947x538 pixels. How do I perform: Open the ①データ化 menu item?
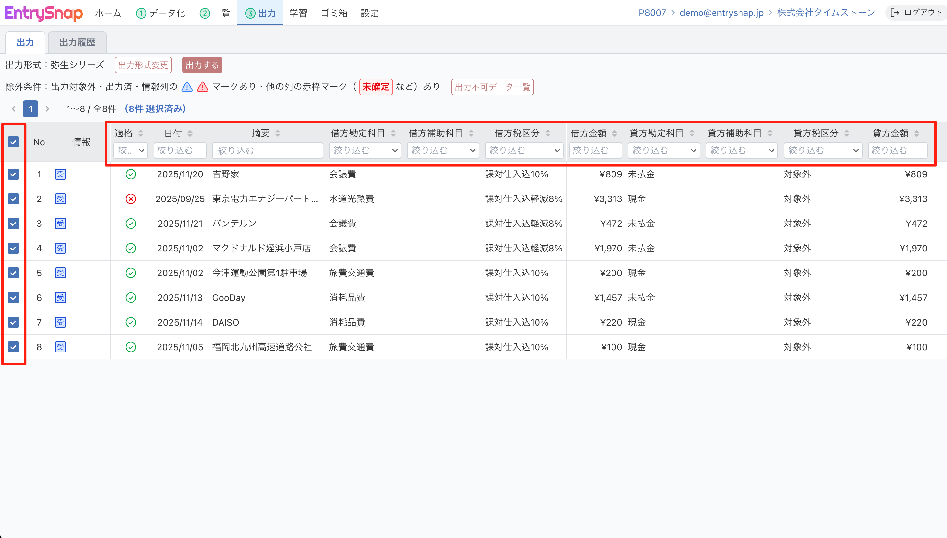[161, 13]
